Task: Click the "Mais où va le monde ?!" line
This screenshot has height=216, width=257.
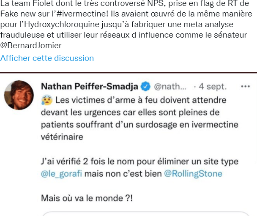Action: coord(86,197)
